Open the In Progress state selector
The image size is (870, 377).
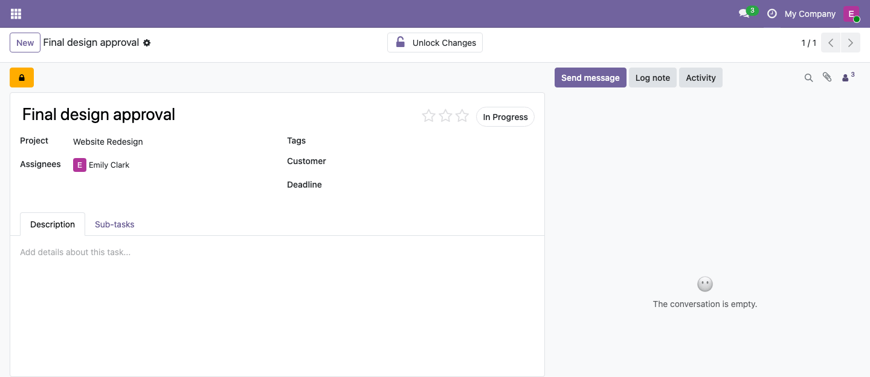click(x=505, y=117)
